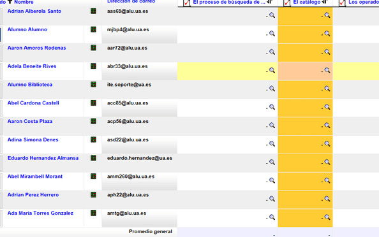Open grades icon for Aaron Costa Plaza

(93, 121)
